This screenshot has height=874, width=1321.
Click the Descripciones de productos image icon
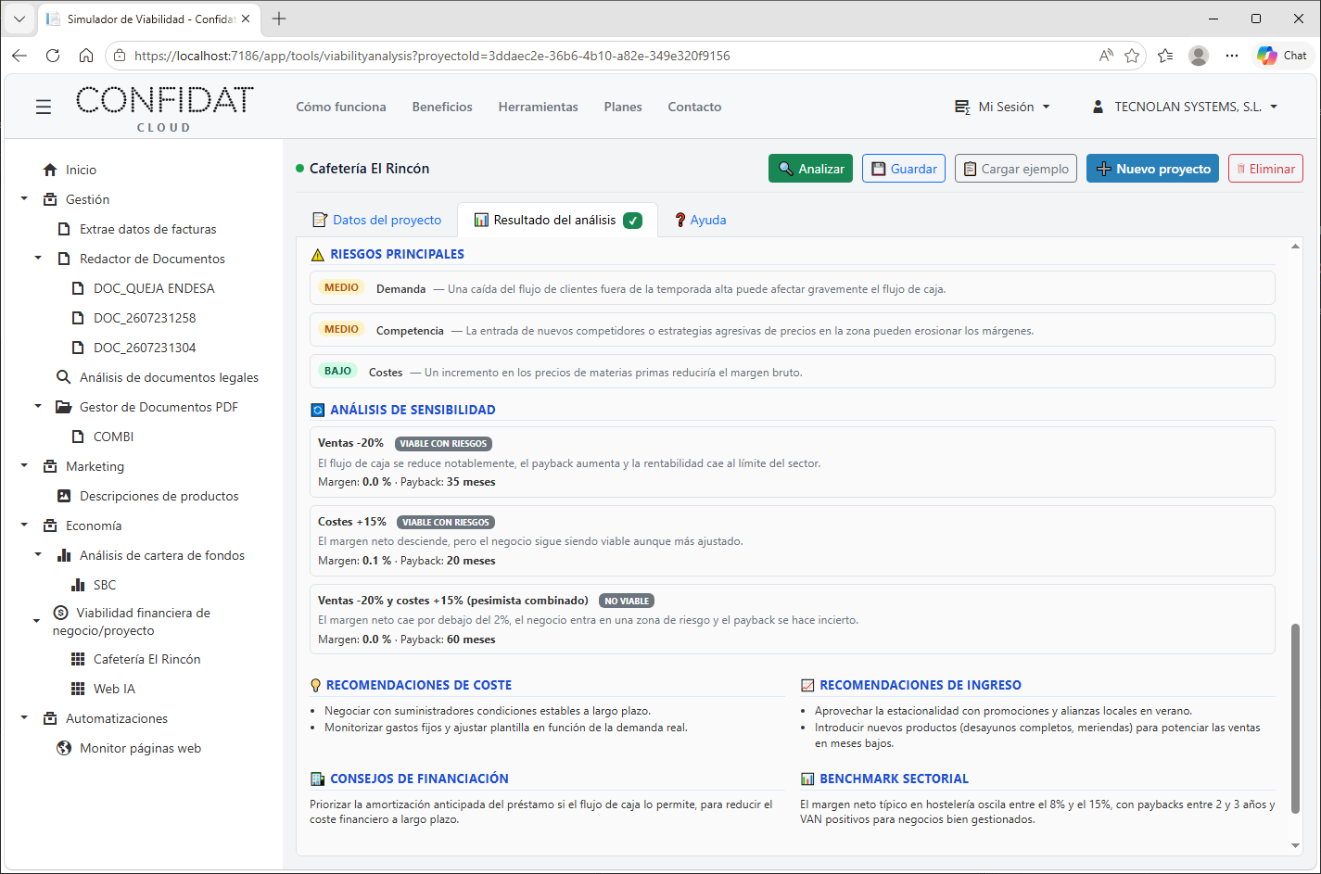64,496
